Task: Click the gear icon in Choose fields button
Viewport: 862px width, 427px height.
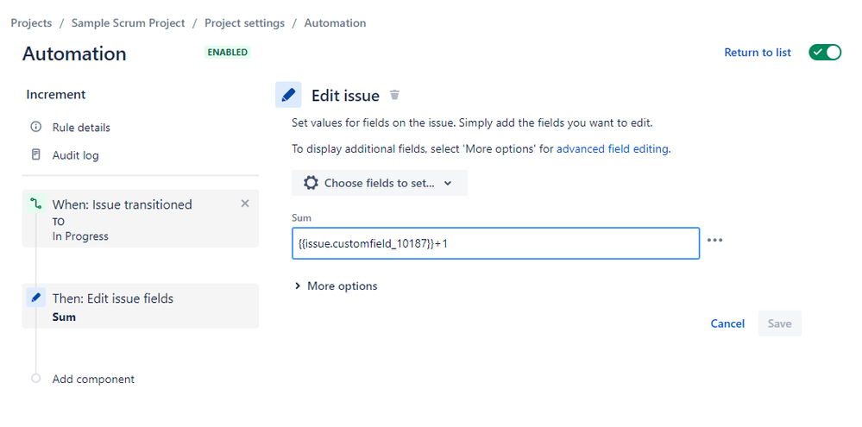Action: 311,183
